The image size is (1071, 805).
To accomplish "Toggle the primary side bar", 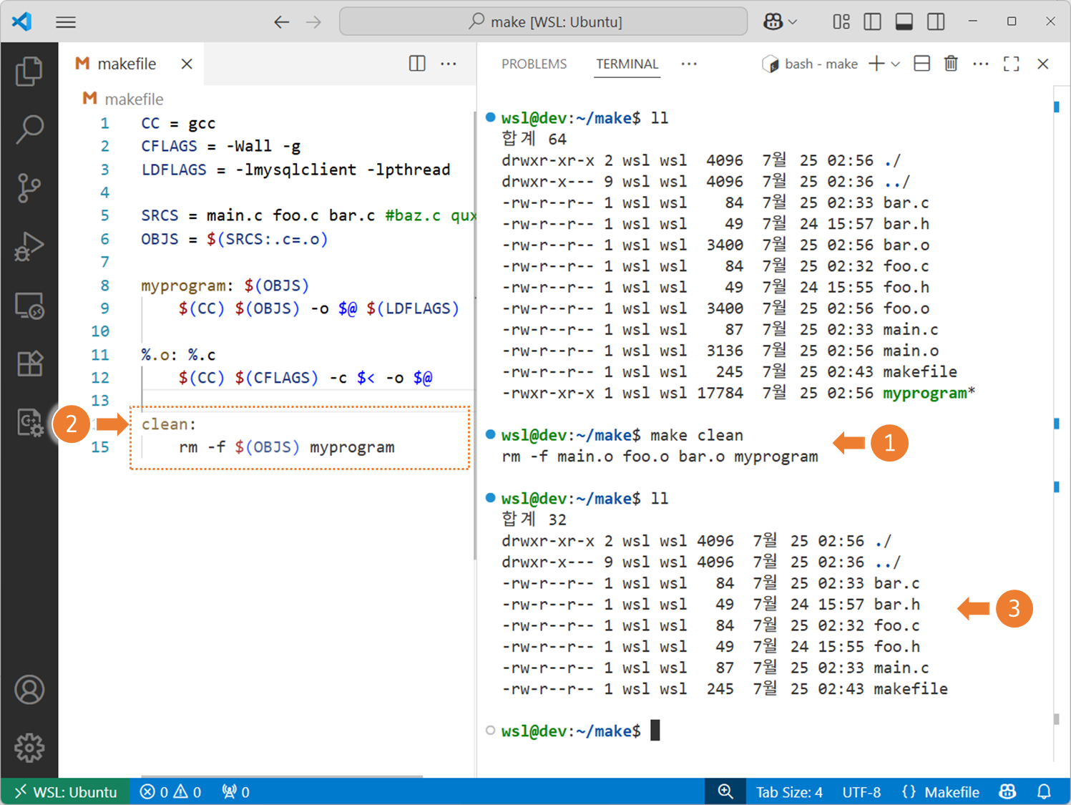I will (x=873, y=22).
